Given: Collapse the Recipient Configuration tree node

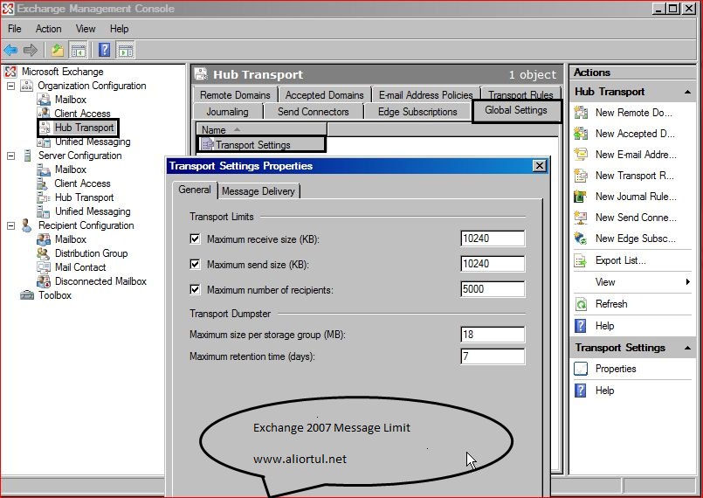Looking at the screenshot, I should tap(11, 225).
